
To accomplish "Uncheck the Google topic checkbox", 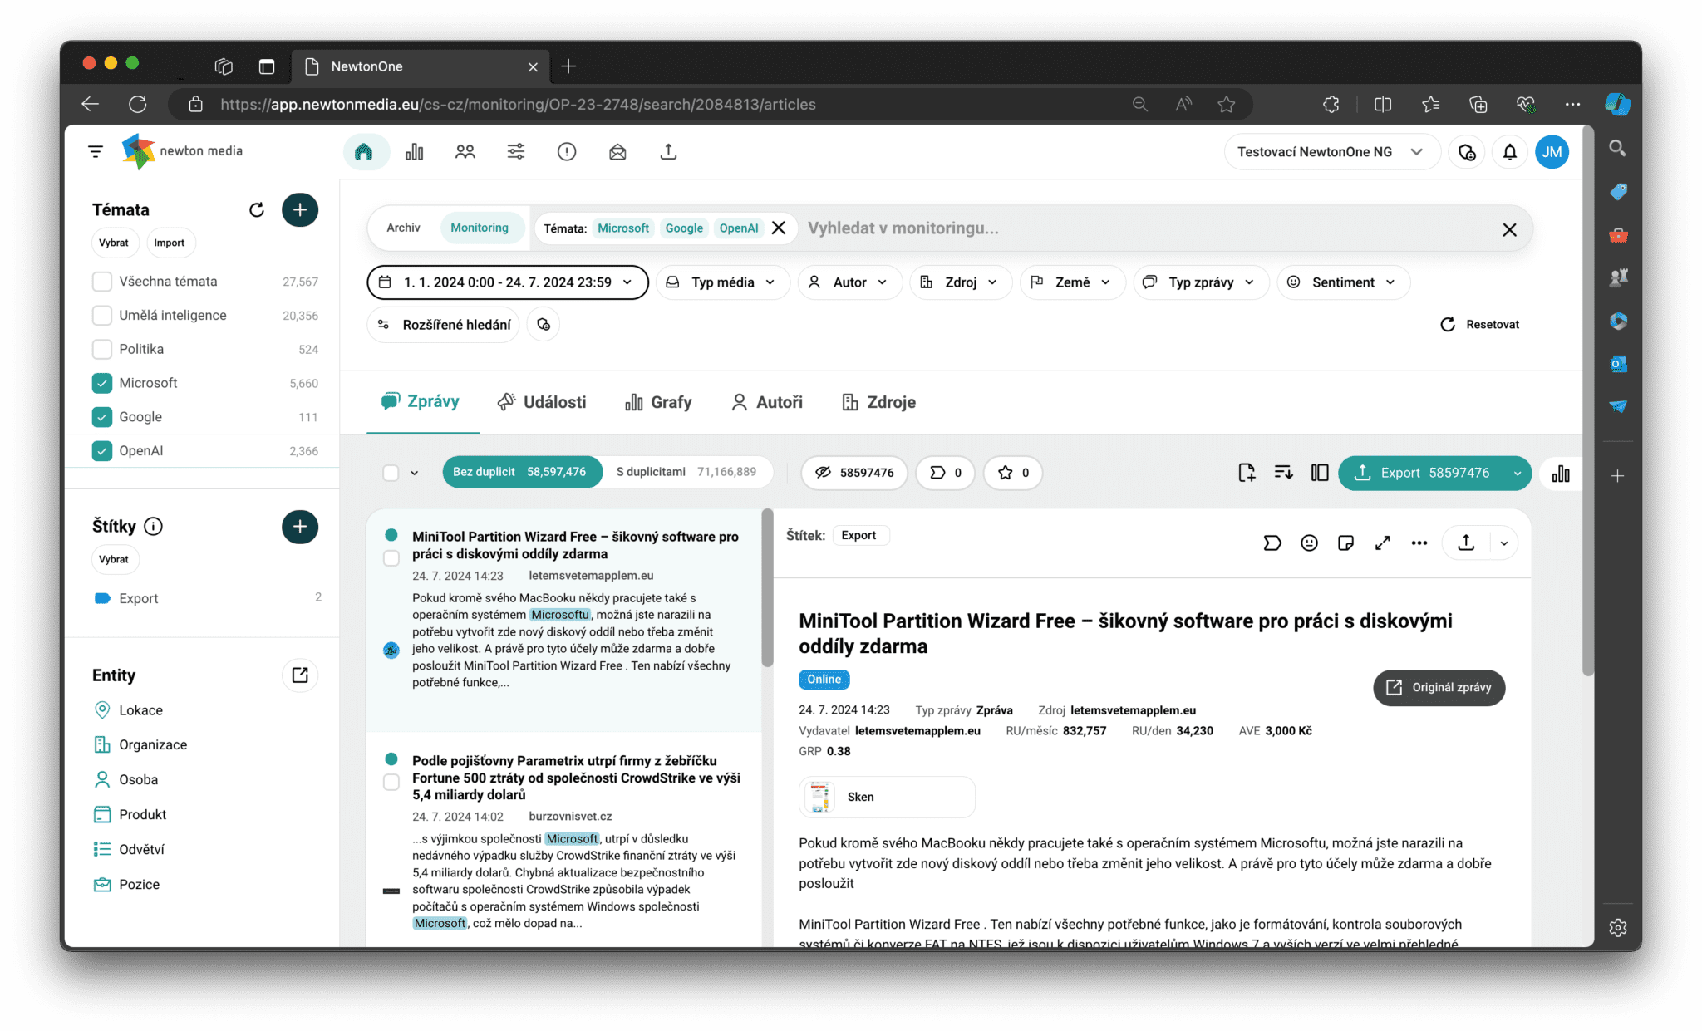I will coord(102,417).
